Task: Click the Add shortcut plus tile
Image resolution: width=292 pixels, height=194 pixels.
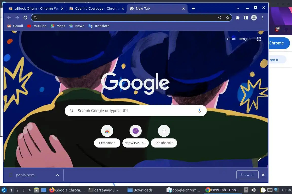Action: (164, 136)
